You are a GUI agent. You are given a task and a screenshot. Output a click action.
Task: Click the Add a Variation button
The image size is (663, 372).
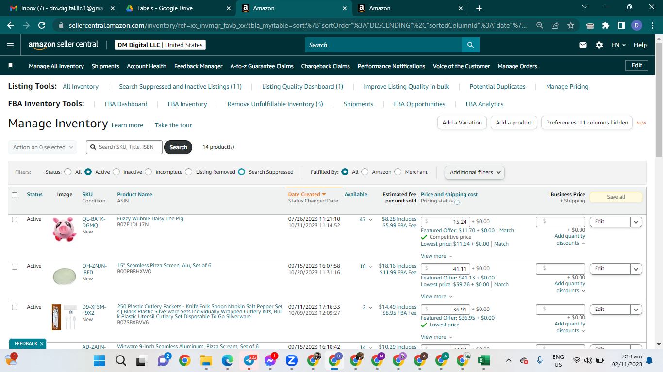462,123
